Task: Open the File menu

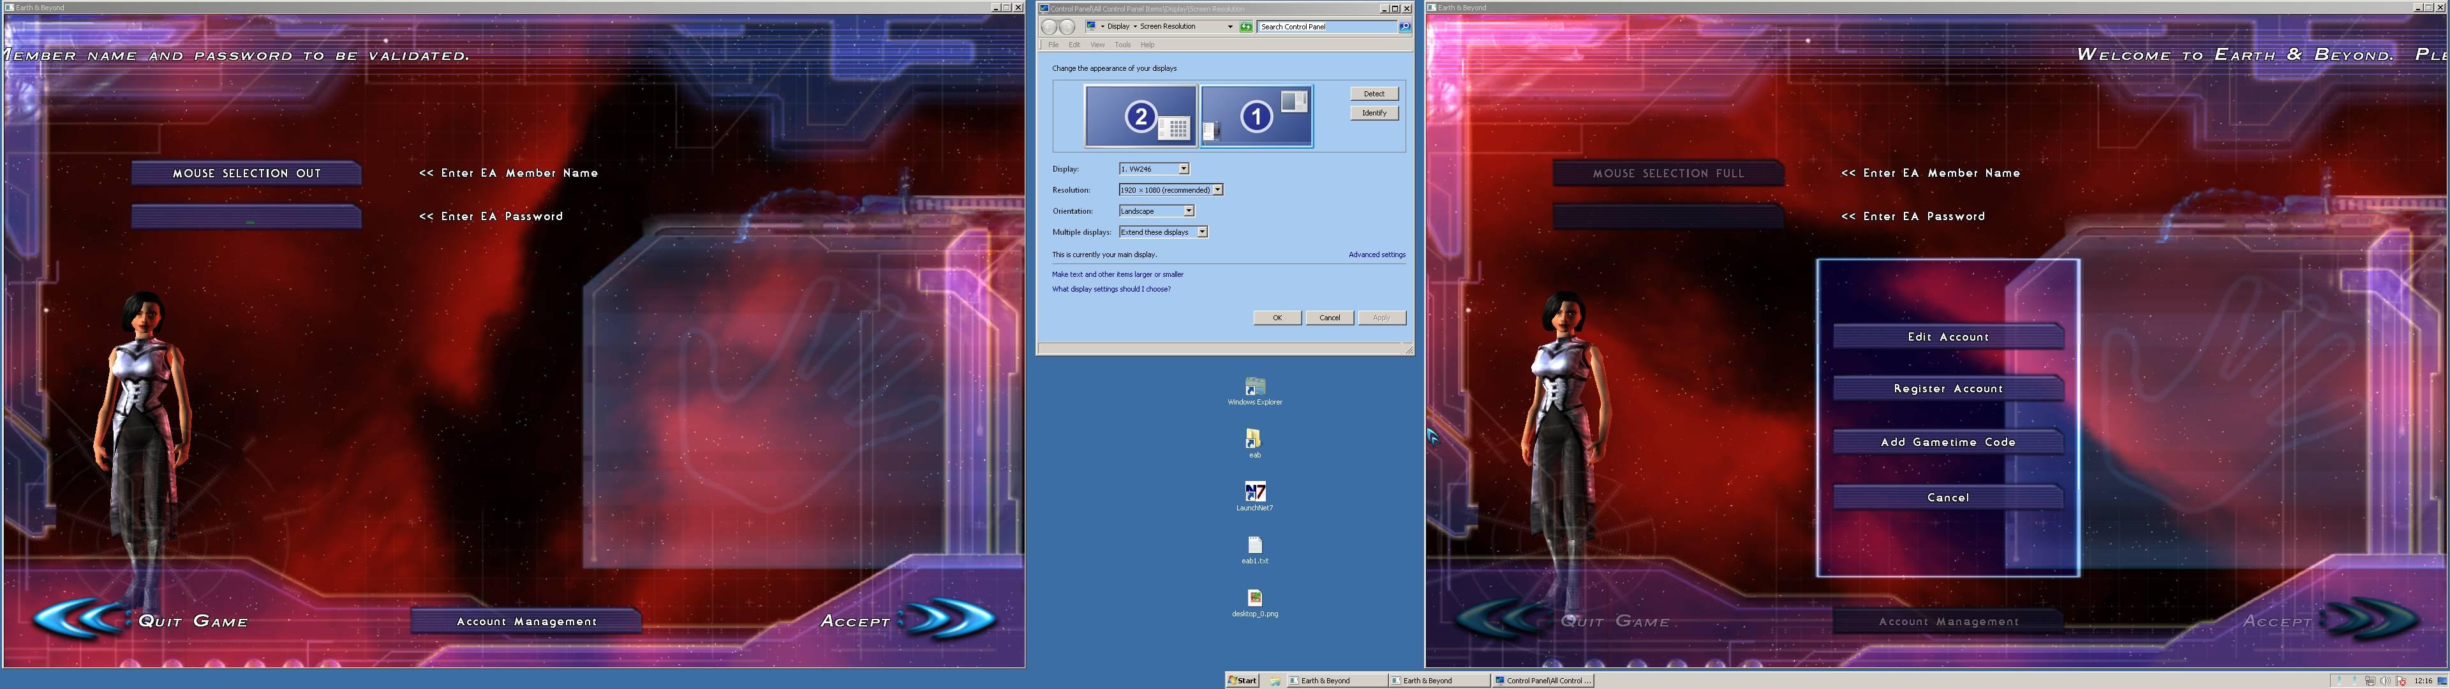Action: 1054,45
